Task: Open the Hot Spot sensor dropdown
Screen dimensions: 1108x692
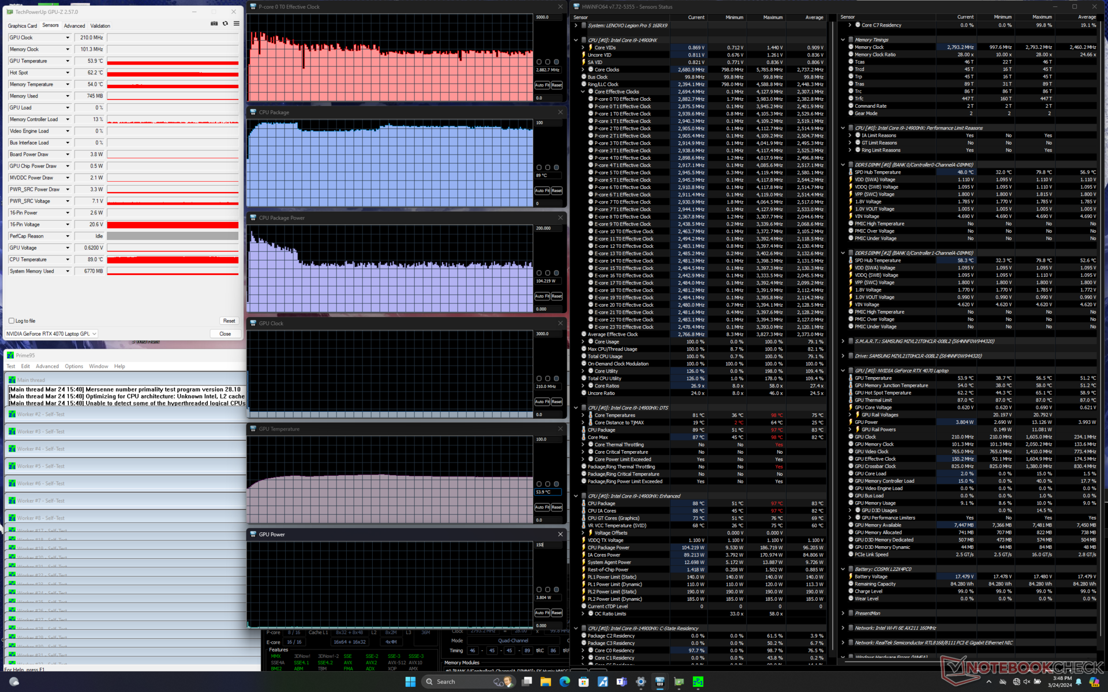Action: tap(68, 73)
